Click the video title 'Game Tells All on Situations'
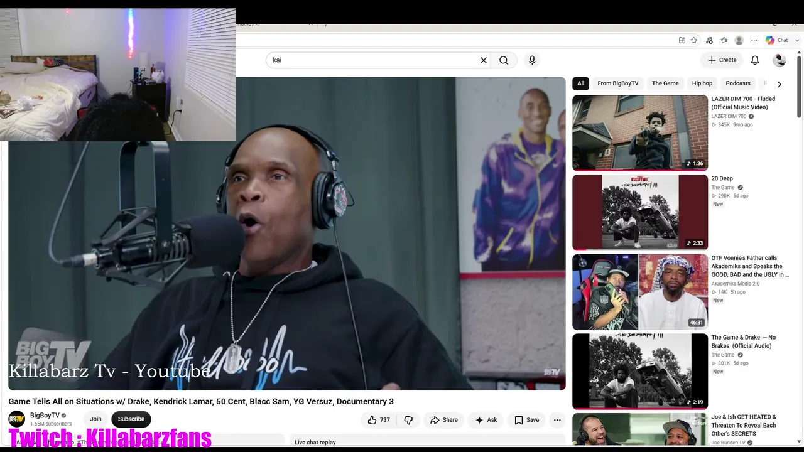Viewport: 804px width, 452px height. (201, 402)
